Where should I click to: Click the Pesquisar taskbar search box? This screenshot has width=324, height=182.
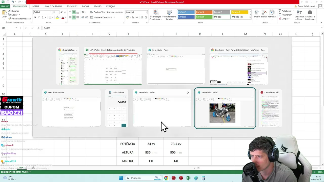(144, 178)
